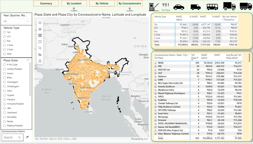Screen dimensions: 253x144
Task: Click the search magnifier in Concessionaire box
Action: coord(20,137)
